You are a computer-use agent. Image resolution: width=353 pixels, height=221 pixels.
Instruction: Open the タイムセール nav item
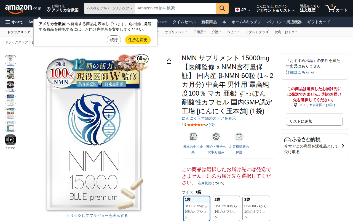[x=184, y=22]
